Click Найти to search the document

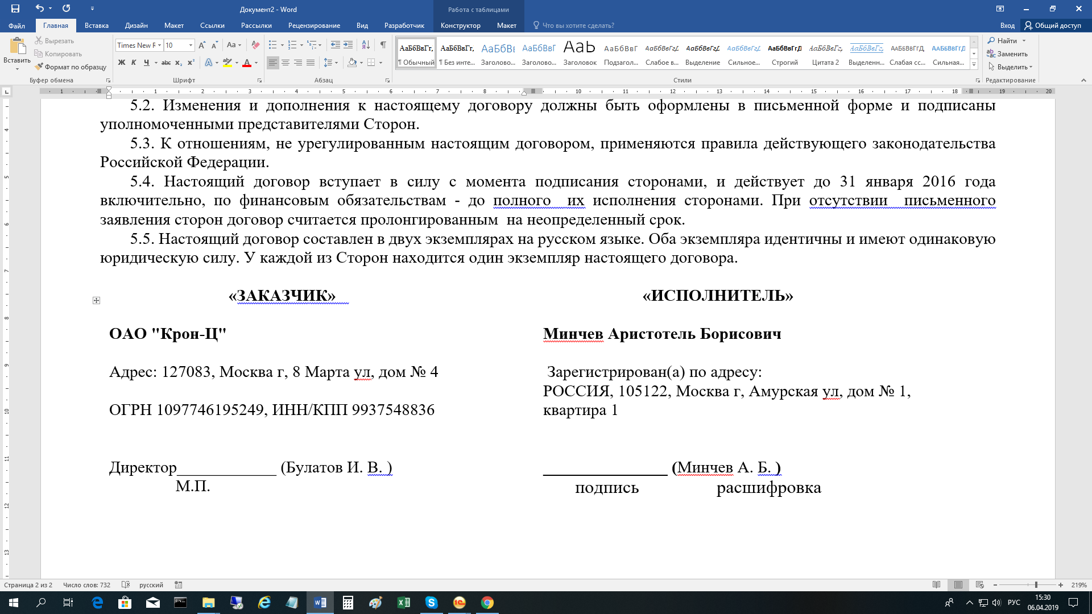pyautogui.click(x=1003, y=41)
